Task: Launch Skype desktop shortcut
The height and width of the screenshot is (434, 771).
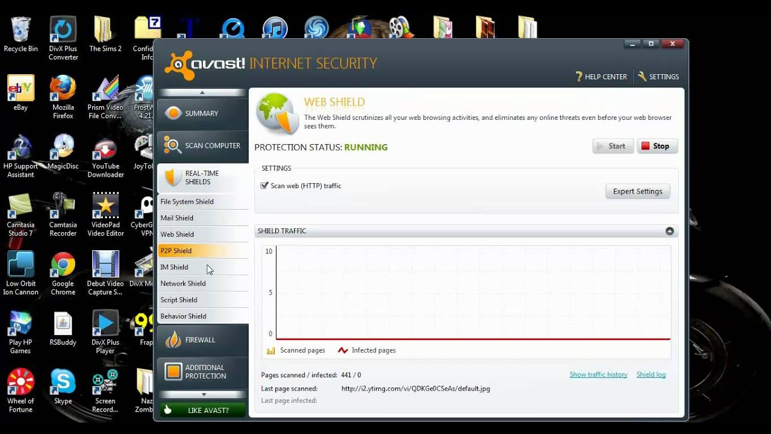Action: 63,386
